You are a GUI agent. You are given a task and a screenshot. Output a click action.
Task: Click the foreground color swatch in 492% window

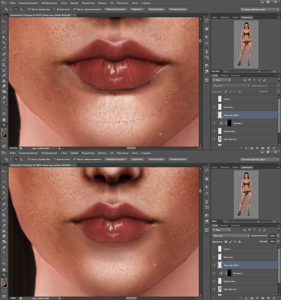point(3,133)
